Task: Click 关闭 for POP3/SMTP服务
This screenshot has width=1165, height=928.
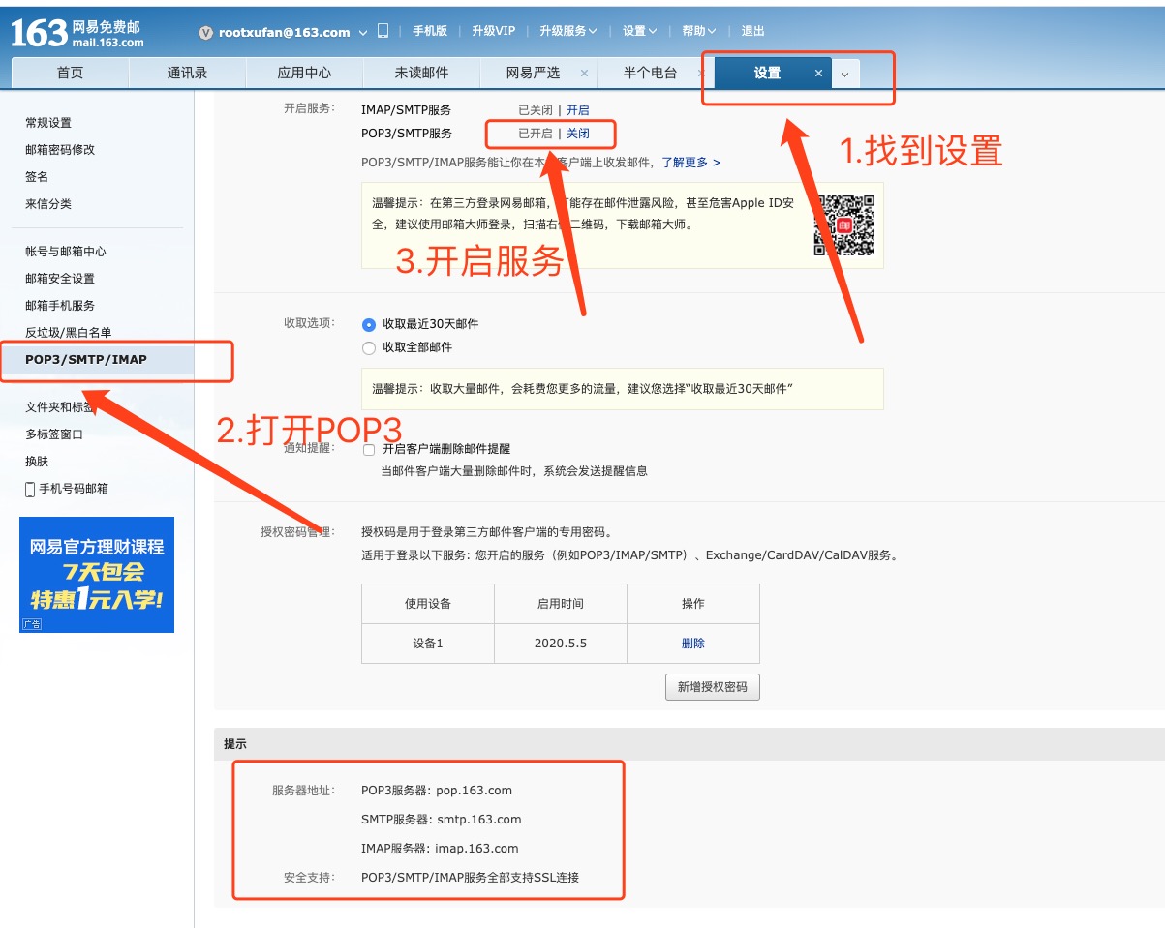Action: 578,134
